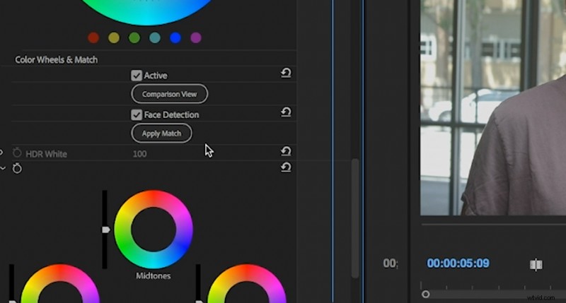
Task: Reset the Active parameter
Action: pyautogui.click(x=286, y=73)
